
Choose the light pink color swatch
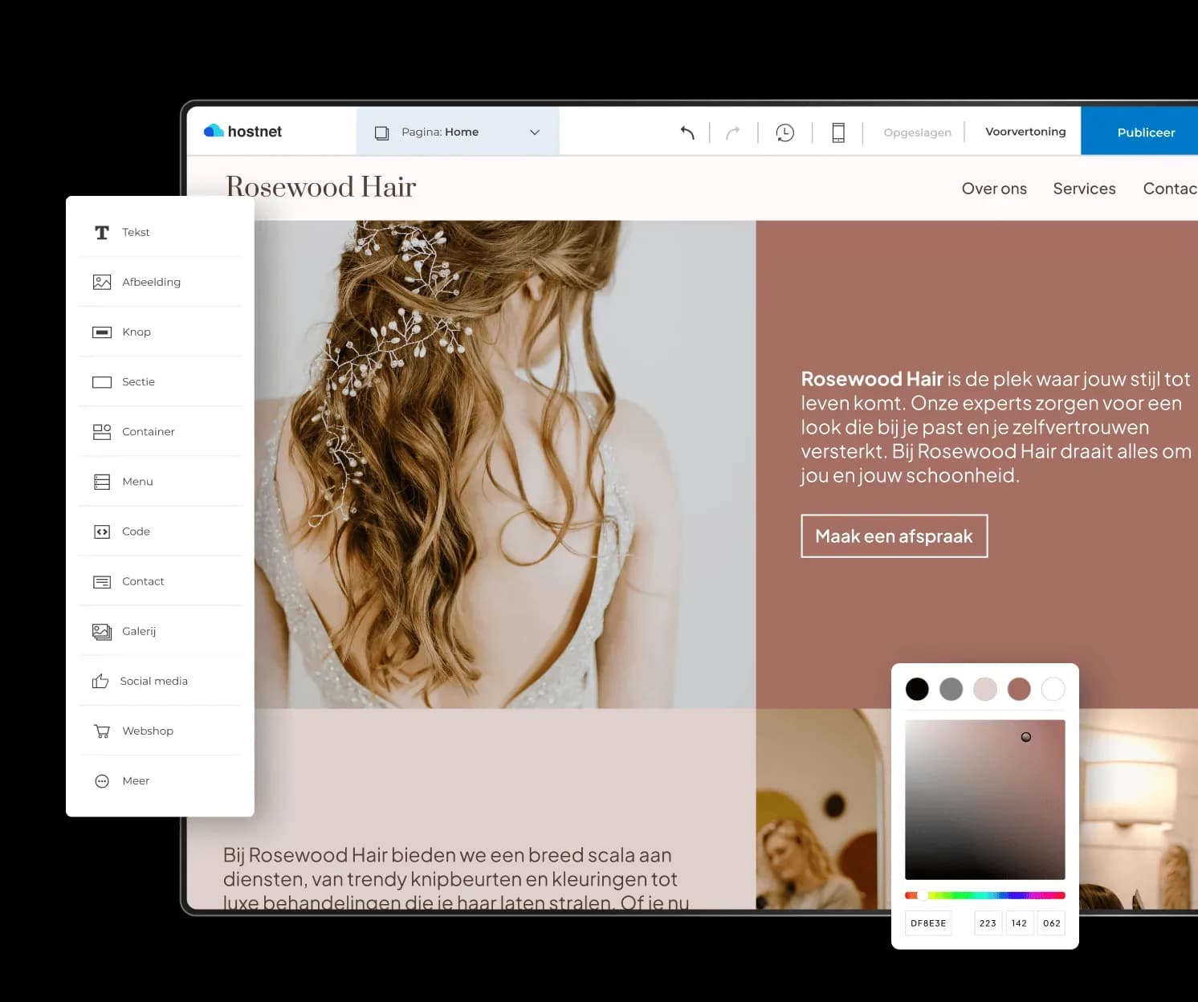tap(985, 689)
